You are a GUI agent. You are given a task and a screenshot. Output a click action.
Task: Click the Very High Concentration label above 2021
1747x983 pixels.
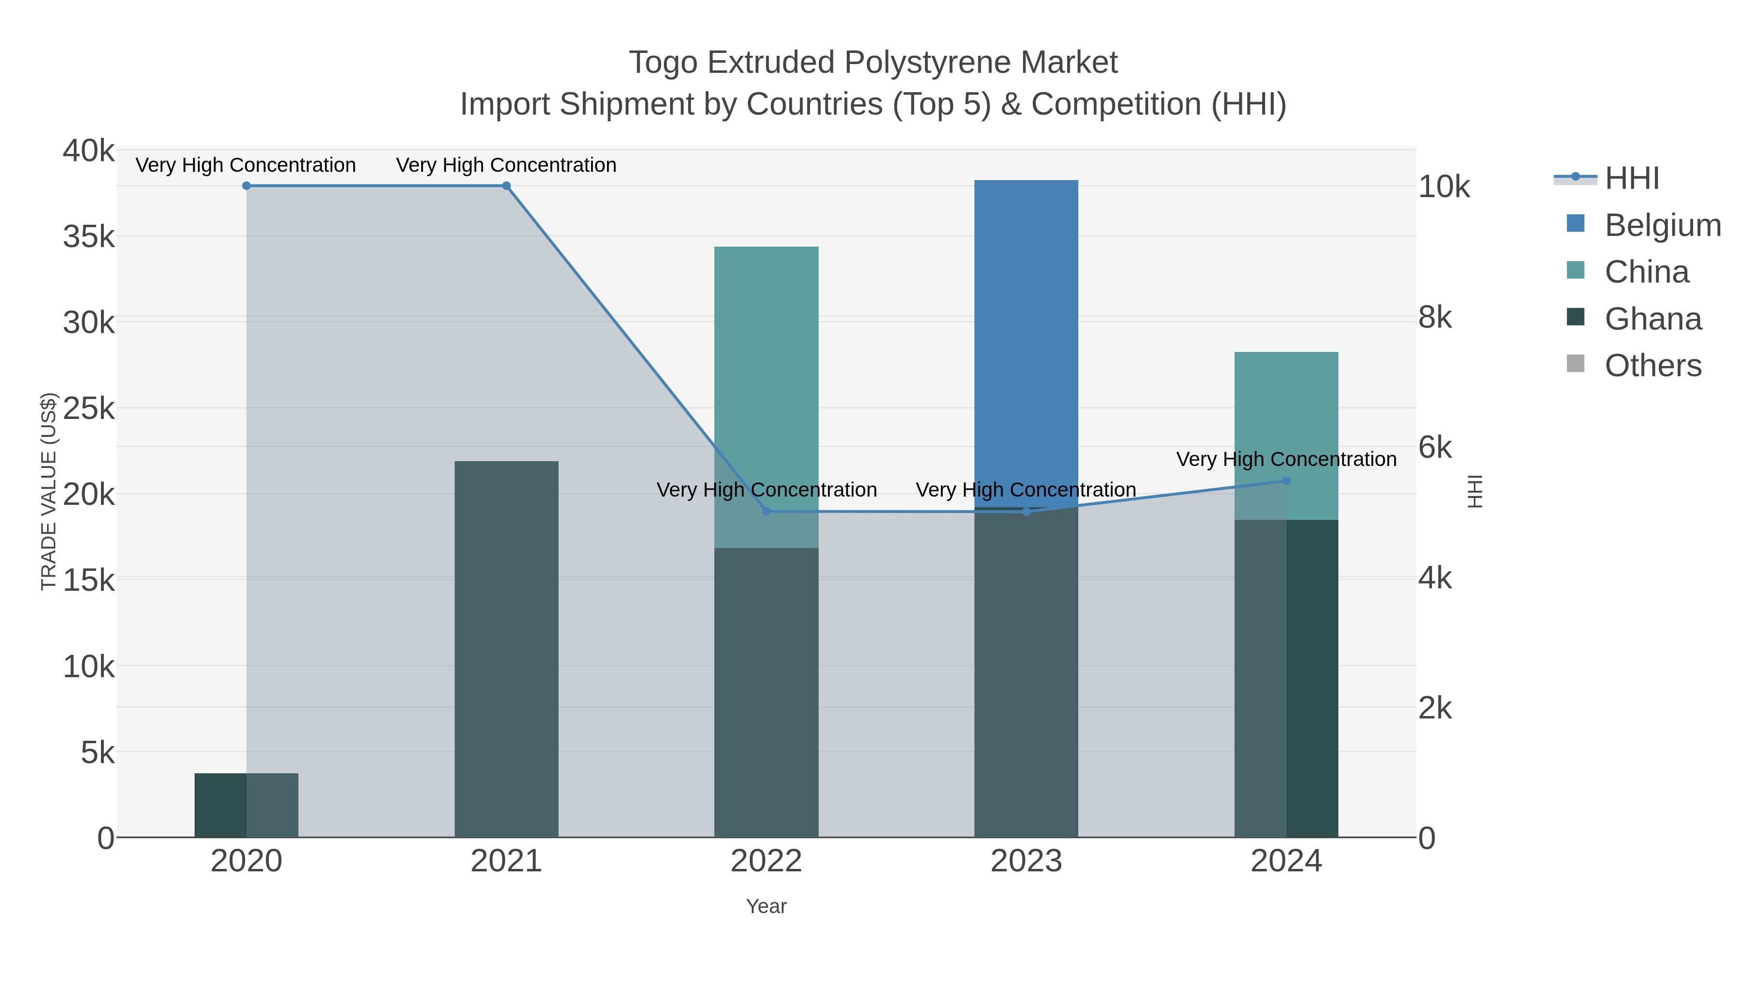point(506,165)
